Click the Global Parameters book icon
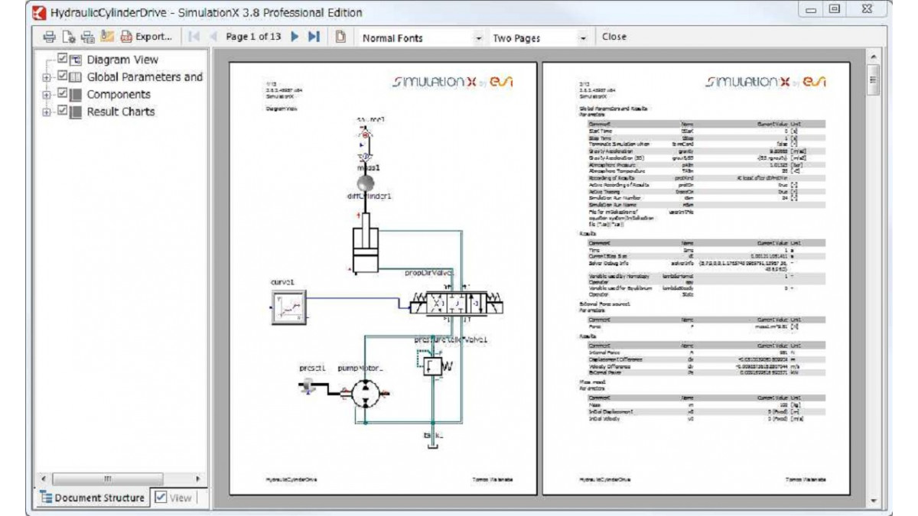The image size is (918, 516). click(x=76, y=77)
